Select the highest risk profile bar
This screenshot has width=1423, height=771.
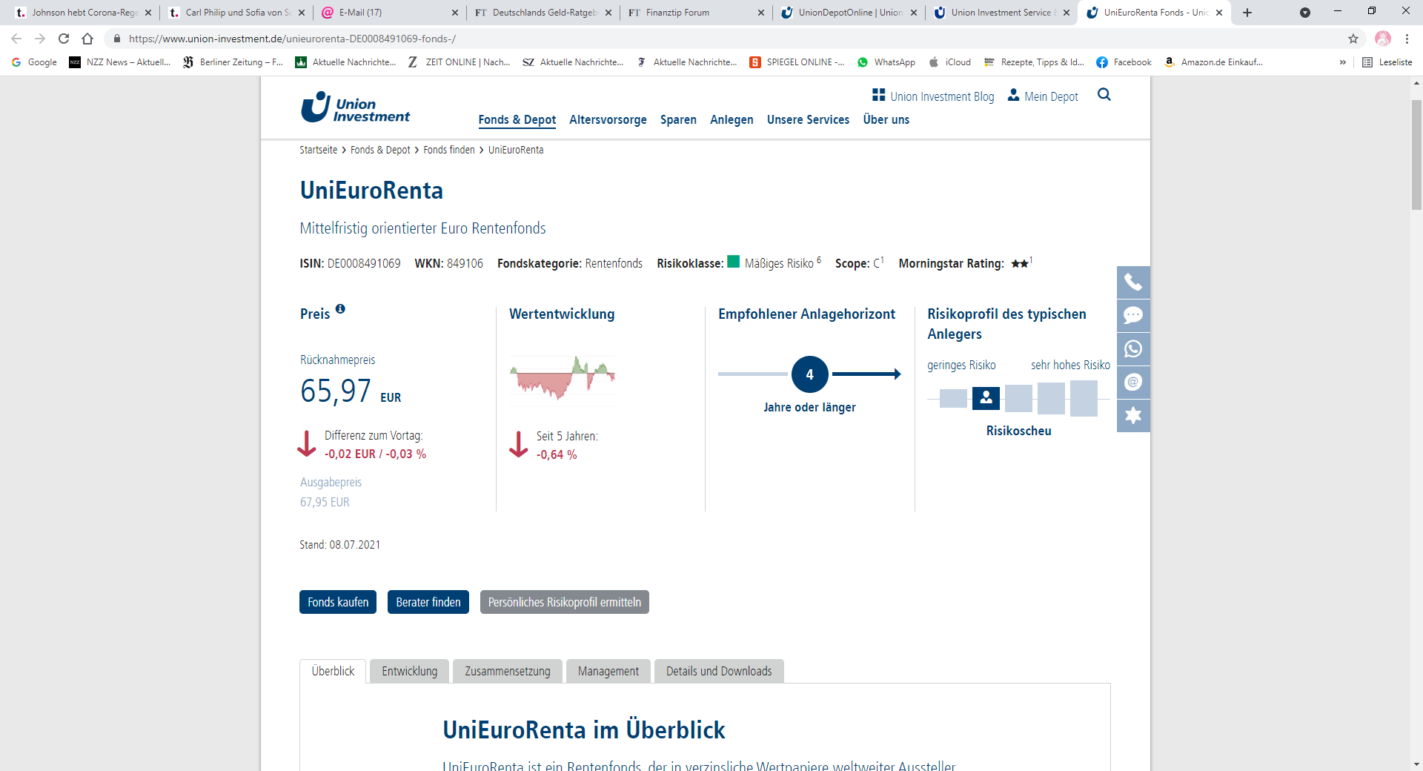[x=1083, y=398]
